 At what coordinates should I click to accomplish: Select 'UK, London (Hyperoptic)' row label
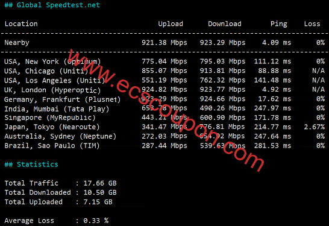(x=52, y=90)
